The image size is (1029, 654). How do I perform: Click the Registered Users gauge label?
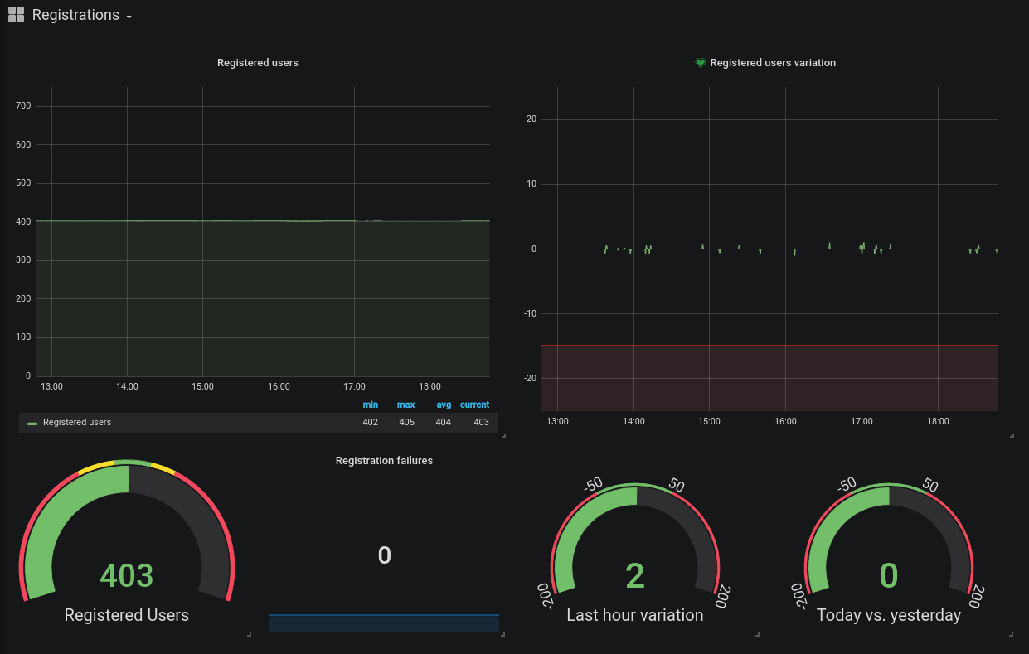(127, 615)
